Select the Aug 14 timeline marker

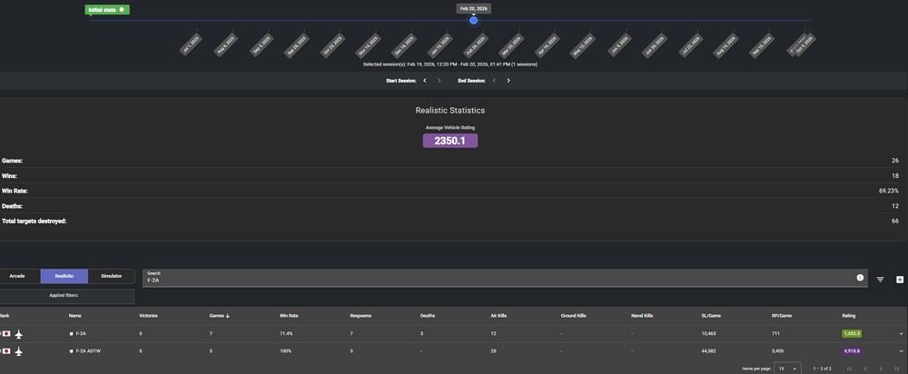tap(725, 45)
